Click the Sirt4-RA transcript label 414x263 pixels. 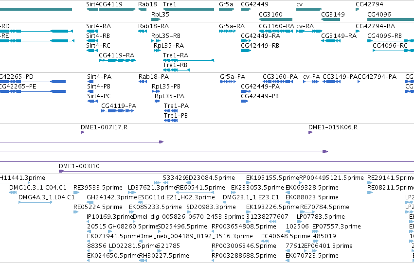click(x=98, y=26)
